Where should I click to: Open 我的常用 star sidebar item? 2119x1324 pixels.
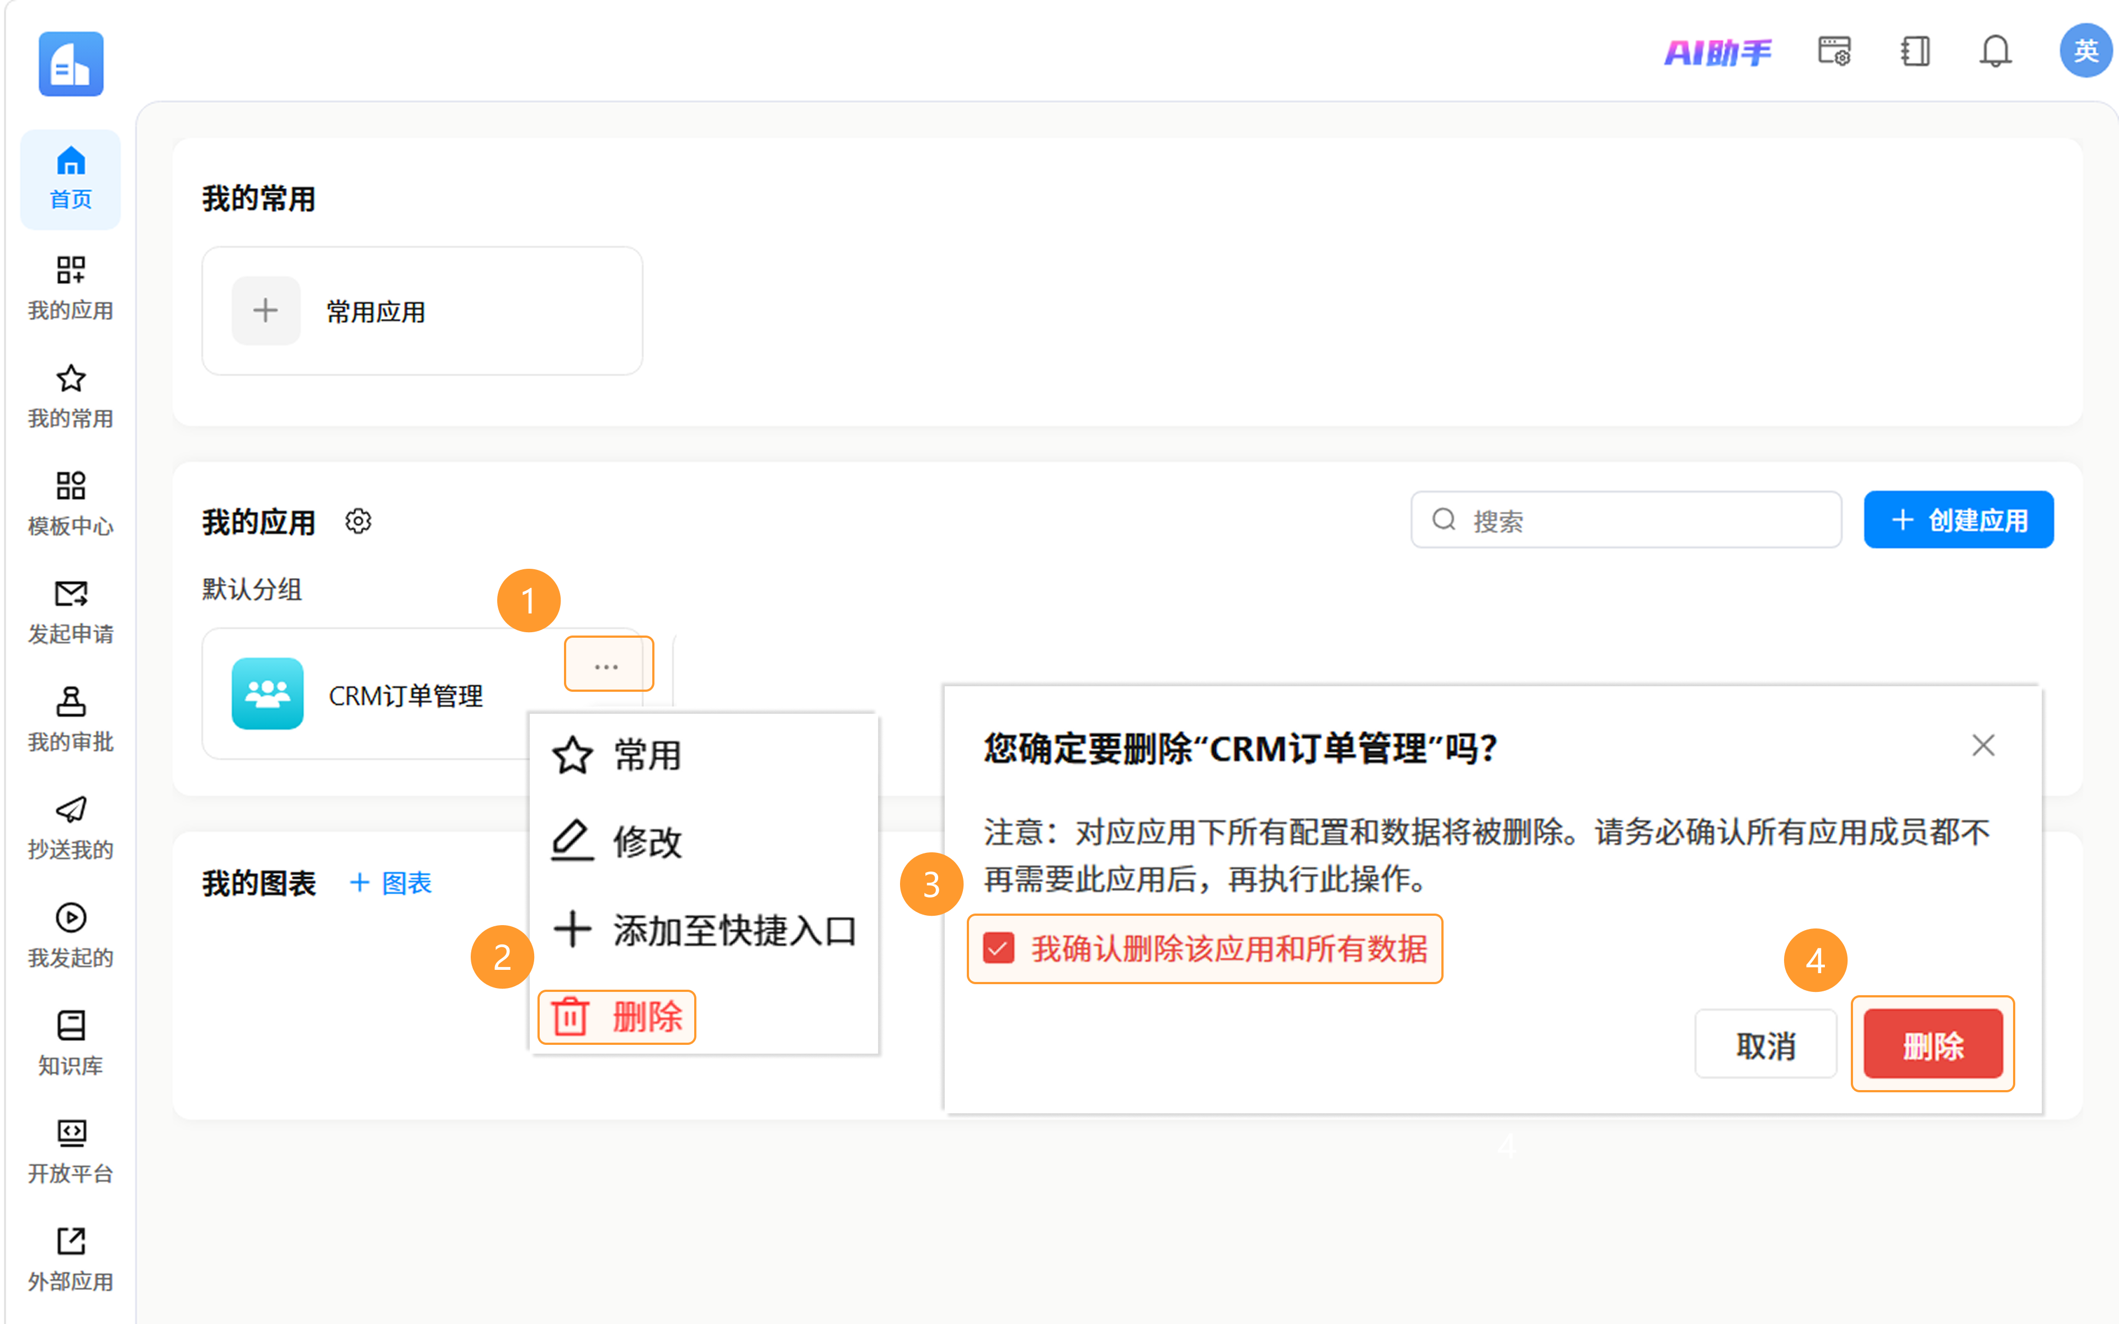(71, 396)
